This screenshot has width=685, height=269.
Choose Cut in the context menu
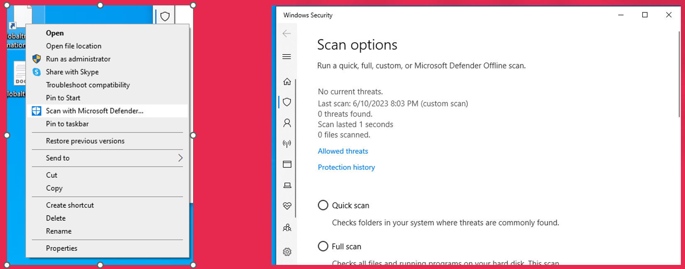tap(107, 175)
